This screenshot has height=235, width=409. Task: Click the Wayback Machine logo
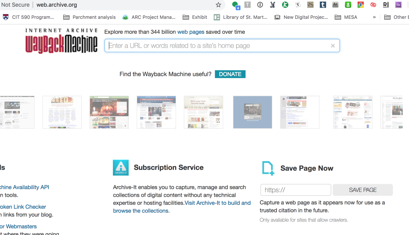tap(61, 40)
